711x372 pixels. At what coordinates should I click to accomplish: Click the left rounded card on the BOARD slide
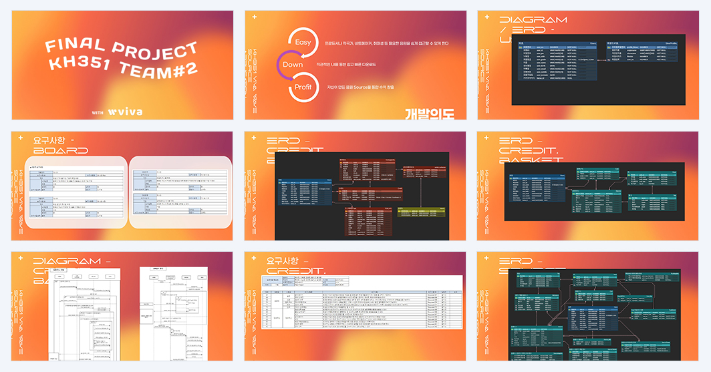(76, 192)
